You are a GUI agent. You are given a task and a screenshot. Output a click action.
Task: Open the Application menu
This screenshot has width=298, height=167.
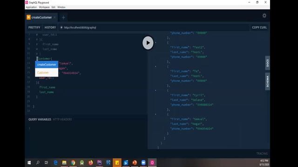pyautogui.click(x=31, y=7)
